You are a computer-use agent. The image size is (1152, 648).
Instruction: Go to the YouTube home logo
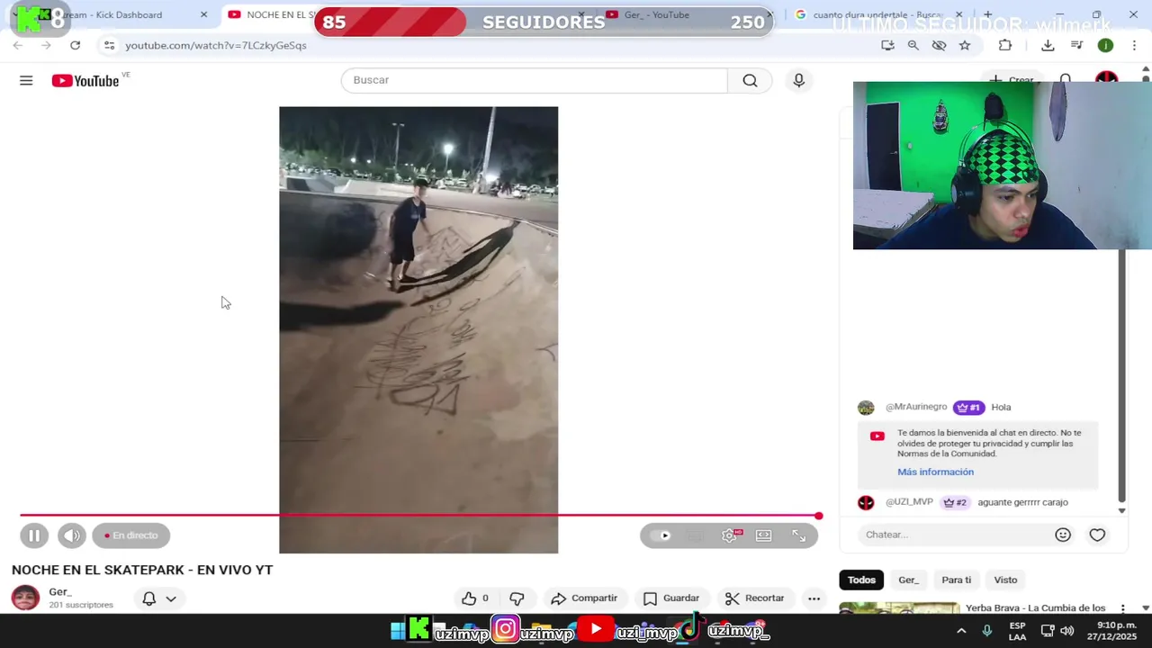[85, 81]
